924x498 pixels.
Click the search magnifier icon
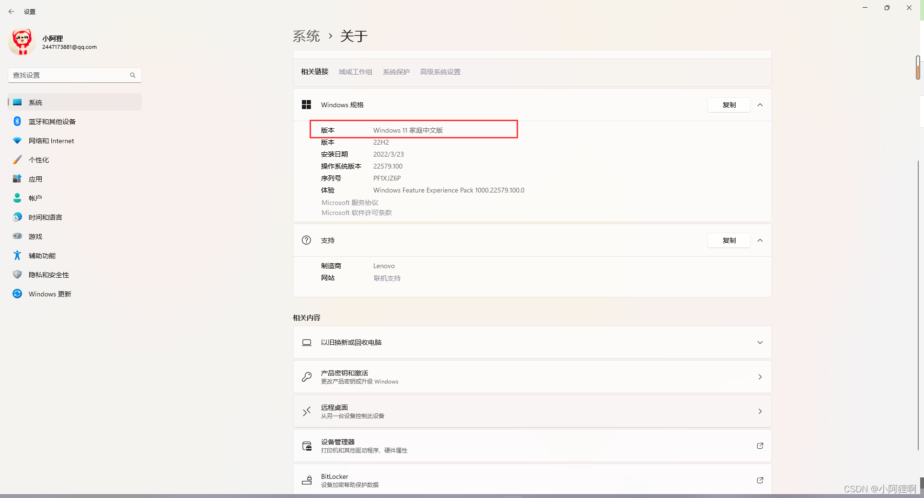point(133,75)
